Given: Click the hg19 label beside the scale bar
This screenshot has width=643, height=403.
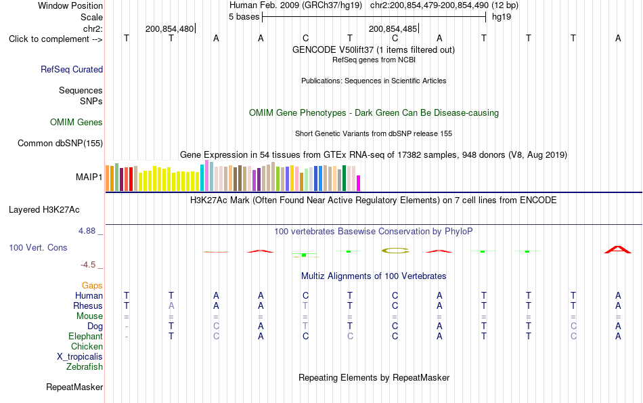Looking at the screenshot, I should [502, 17].
